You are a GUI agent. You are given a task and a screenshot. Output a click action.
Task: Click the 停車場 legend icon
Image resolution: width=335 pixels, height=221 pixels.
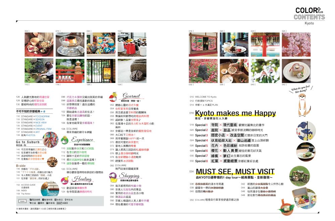(x=47, y=203)
